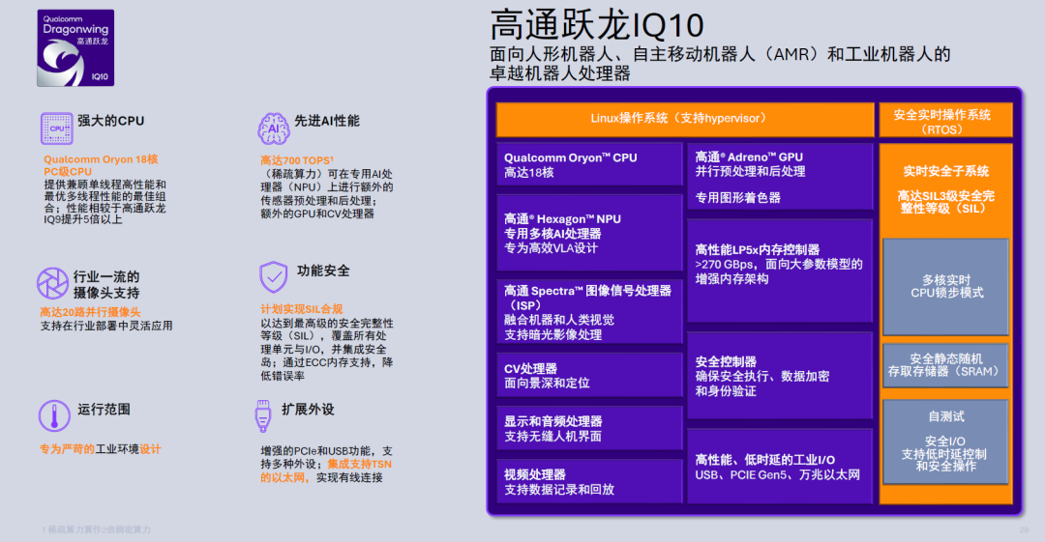Select the 行业一流的摄像头支持 heading
Screen dimensions: 1045x542
click(x=106, y=285)
